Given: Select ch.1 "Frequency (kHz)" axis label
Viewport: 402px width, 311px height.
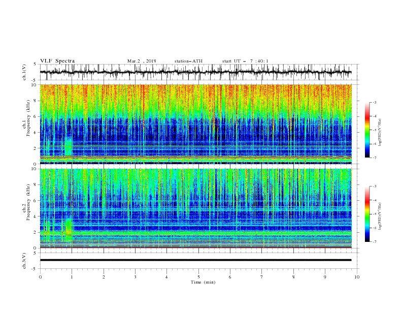Looking at the screenshot, I should coord(28,118).
